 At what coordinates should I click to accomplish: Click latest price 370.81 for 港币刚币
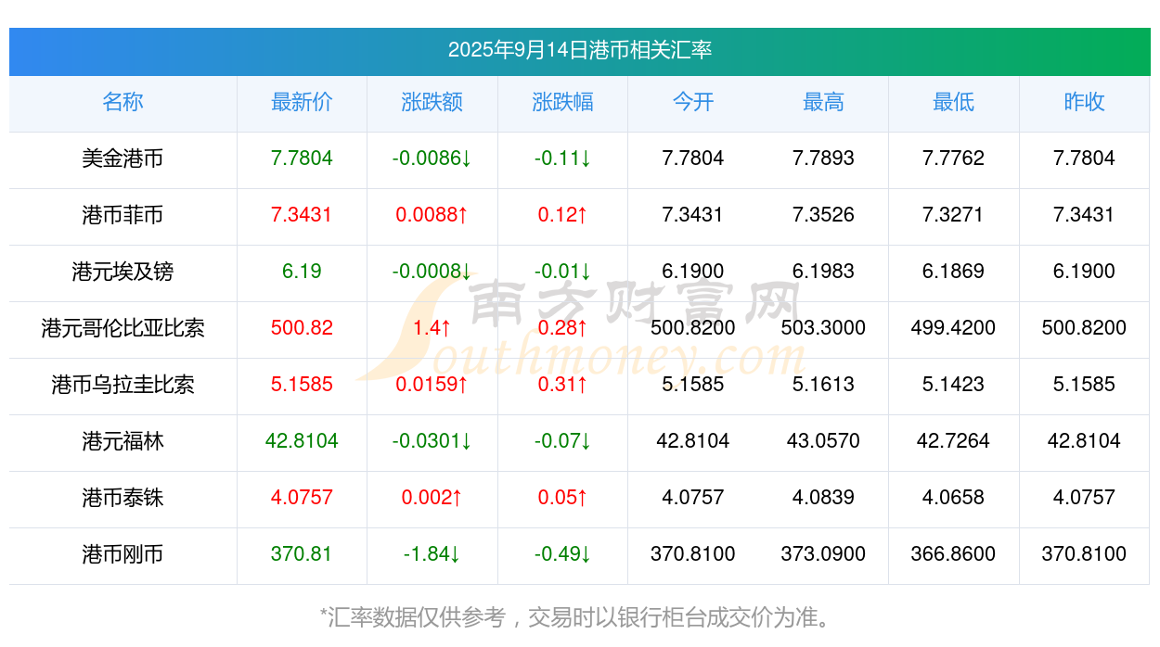click(x=302, y=554)
